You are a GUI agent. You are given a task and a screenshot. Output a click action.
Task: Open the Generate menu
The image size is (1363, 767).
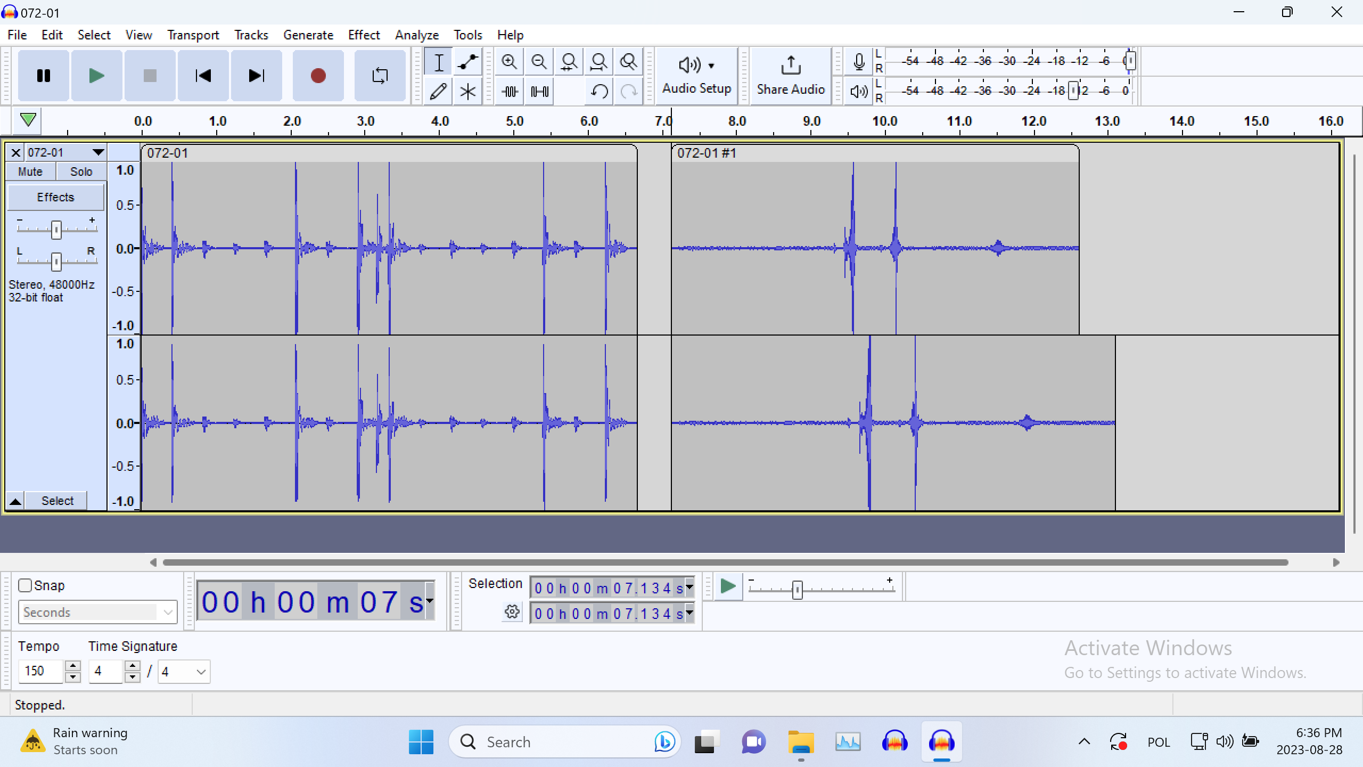[308, 35]
